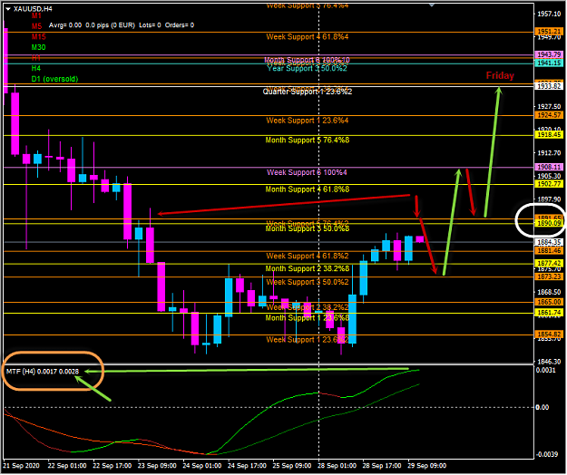This screenshot has width=567, height=475.
Task: Click the 24 Sep 17:00 time axis label
Action: pyautogui.click(x=248, y=466)
